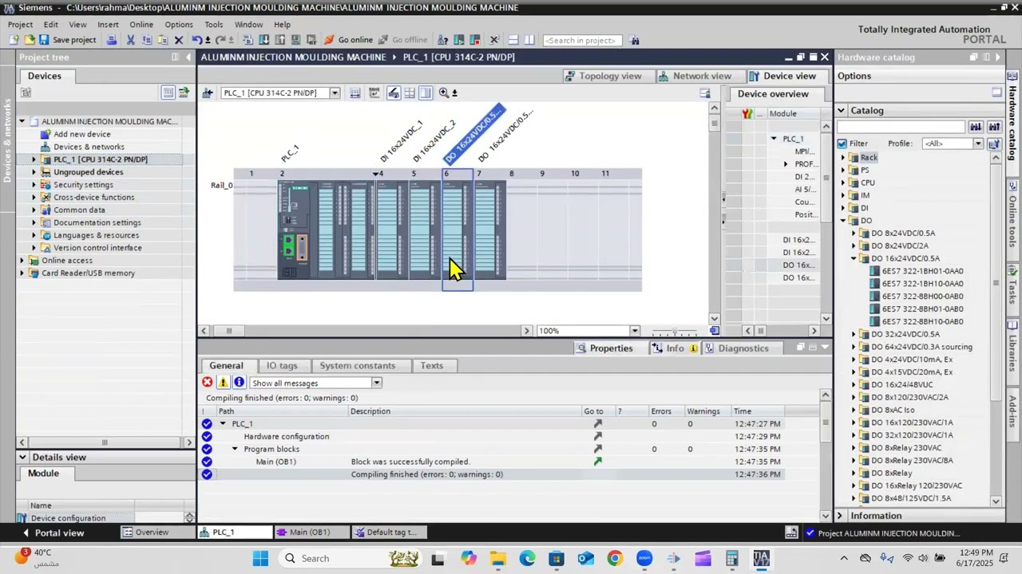Screen dimensions: 1022x574
Task: Click the New project icon
Action: tap(14, 40)
